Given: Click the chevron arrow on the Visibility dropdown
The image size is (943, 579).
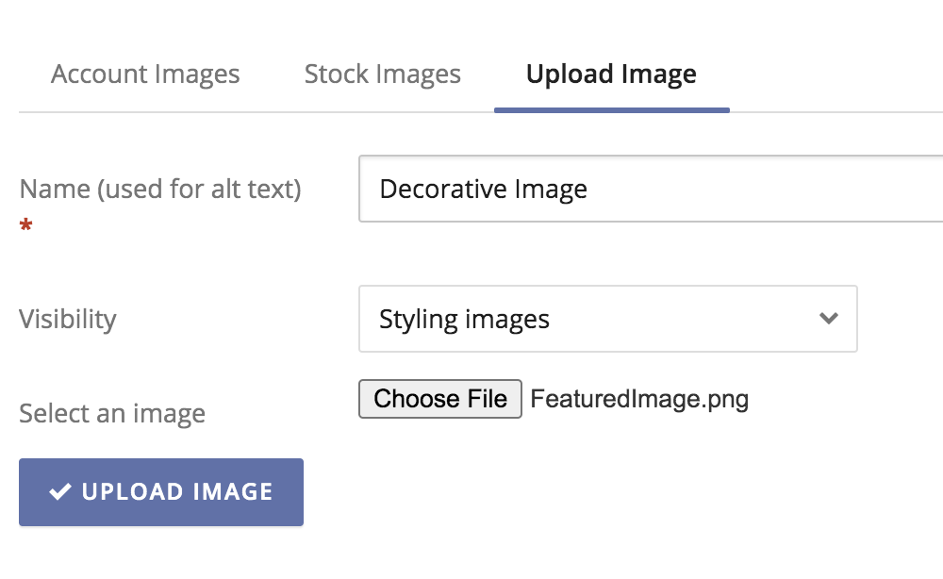Looking at the screenshot, I should click(x=829, y=320).
